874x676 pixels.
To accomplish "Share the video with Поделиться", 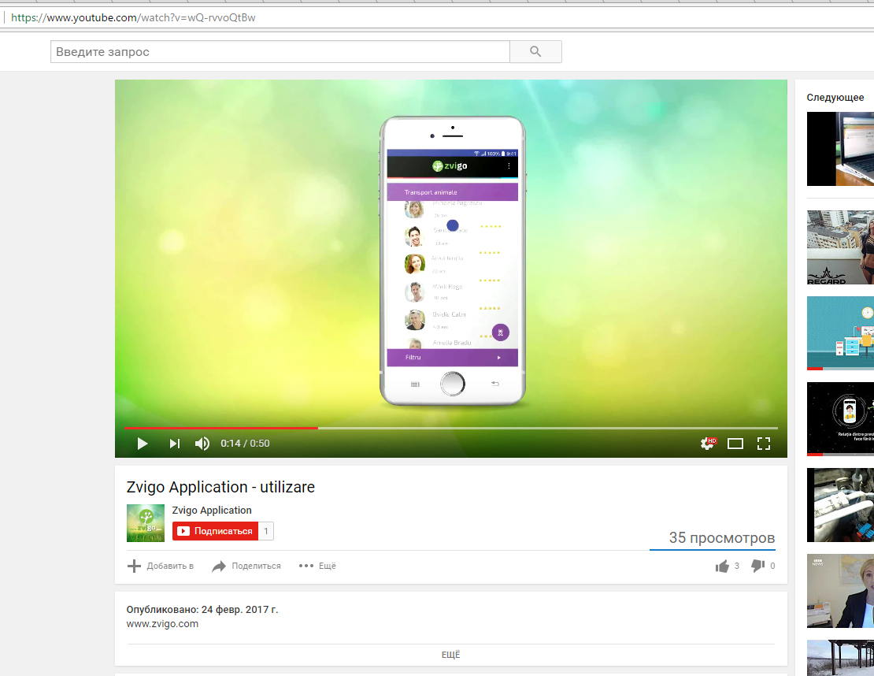I will 246,566.
